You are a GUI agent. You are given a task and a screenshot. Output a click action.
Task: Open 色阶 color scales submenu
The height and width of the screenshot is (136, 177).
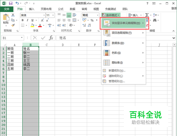pyautogui.click(x=124, y=53)
